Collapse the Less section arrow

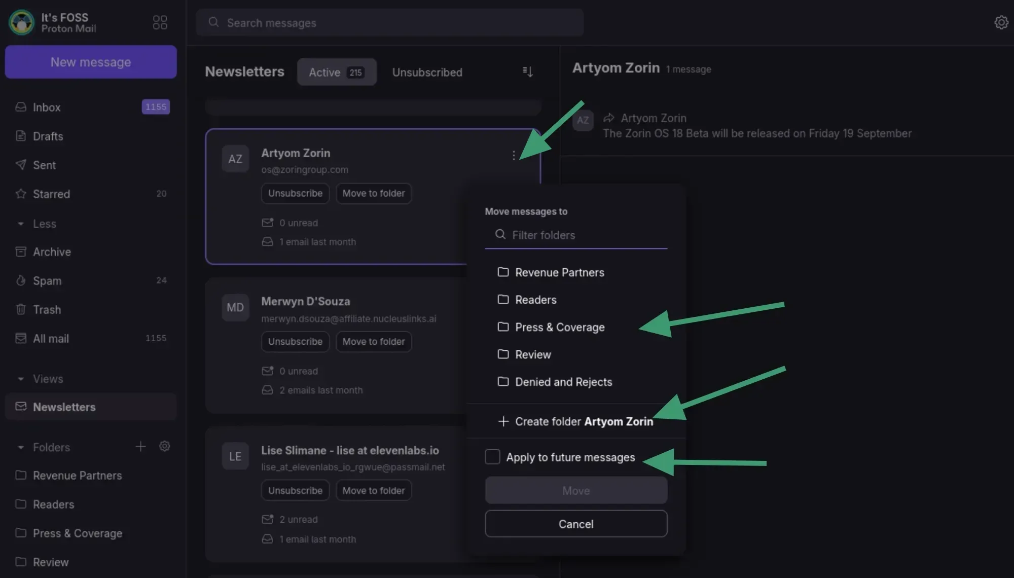21,224
